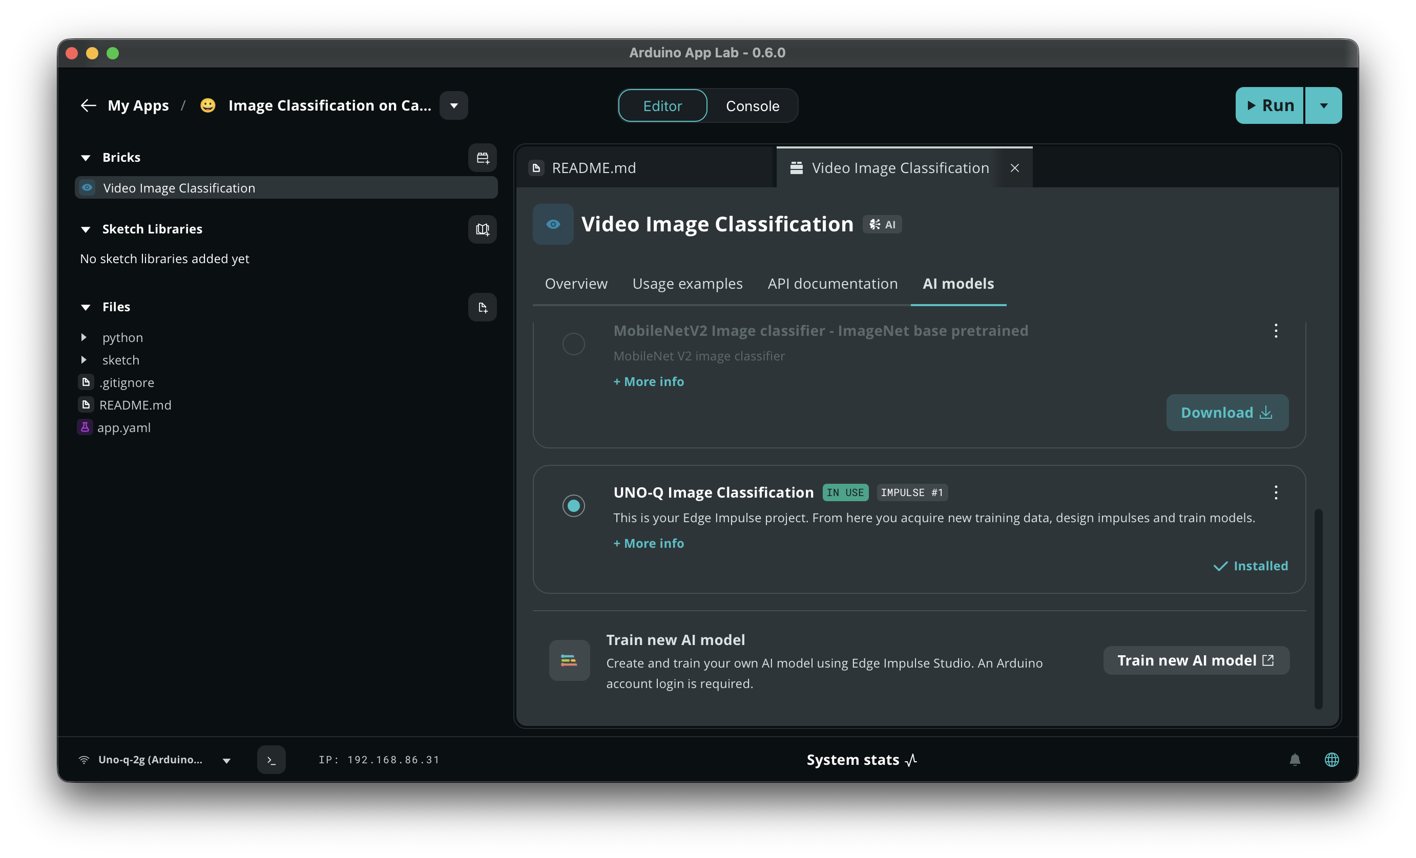Click the eye icon beside Video Image Classification brick
Screen dimensions: 1416x858
(88, 188)
